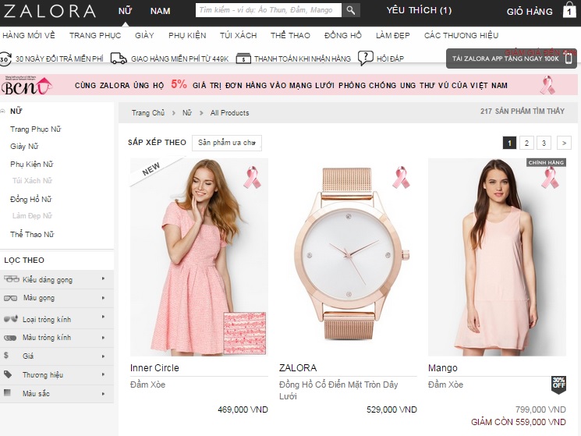
Task: Open LÀM ĐẸP menu
Action: 393,36
